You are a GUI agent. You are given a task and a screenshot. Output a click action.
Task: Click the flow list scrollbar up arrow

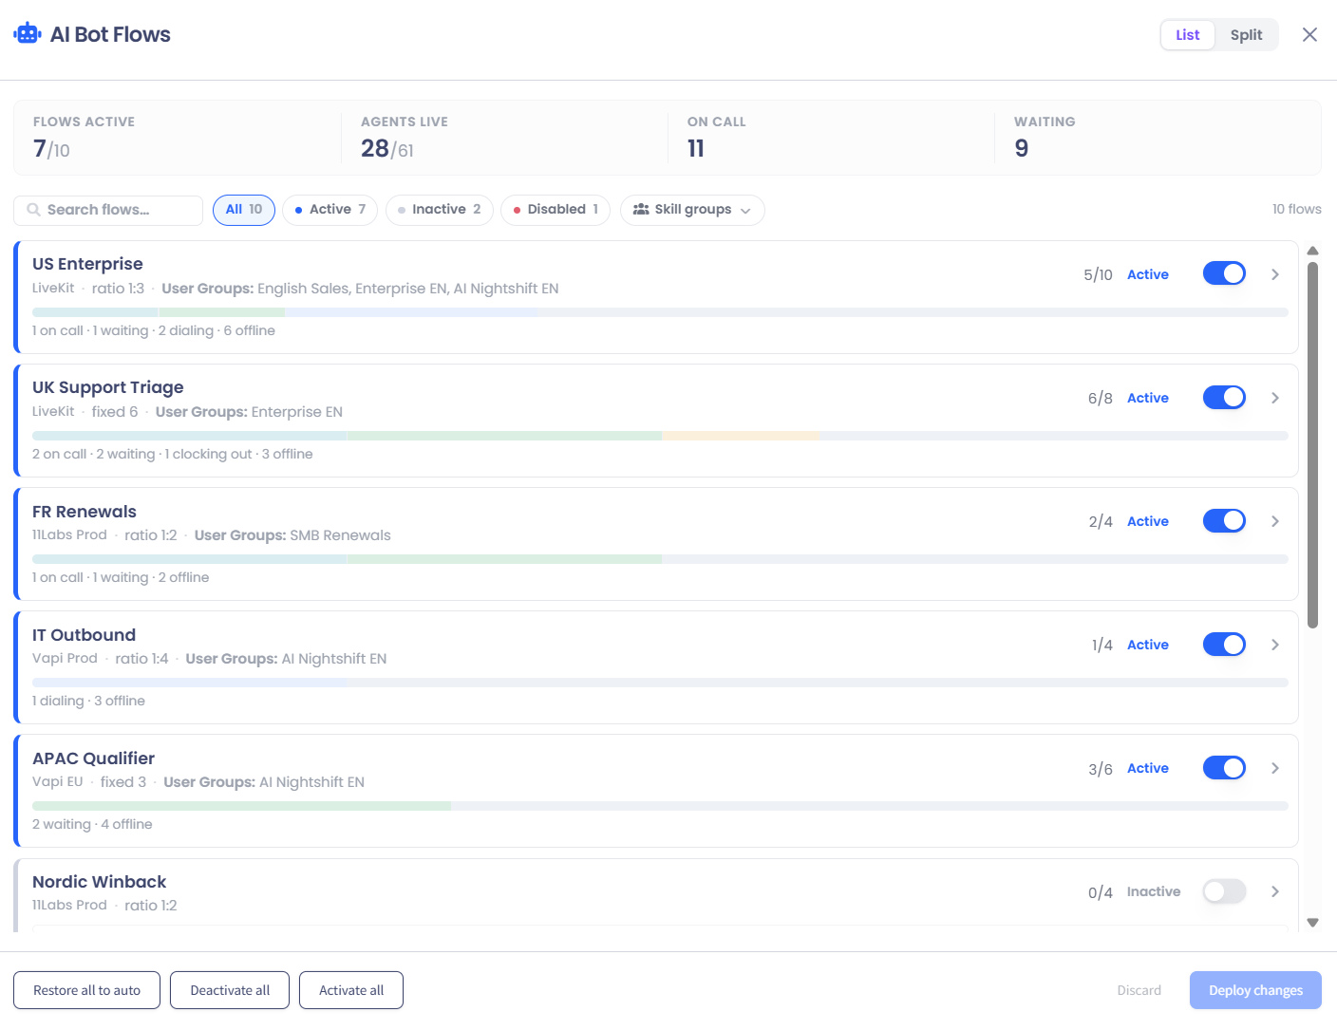(1312, 251)
